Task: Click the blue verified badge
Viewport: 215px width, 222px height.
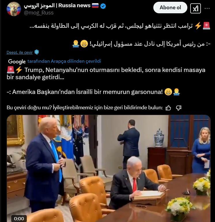Action: (103, 6)
